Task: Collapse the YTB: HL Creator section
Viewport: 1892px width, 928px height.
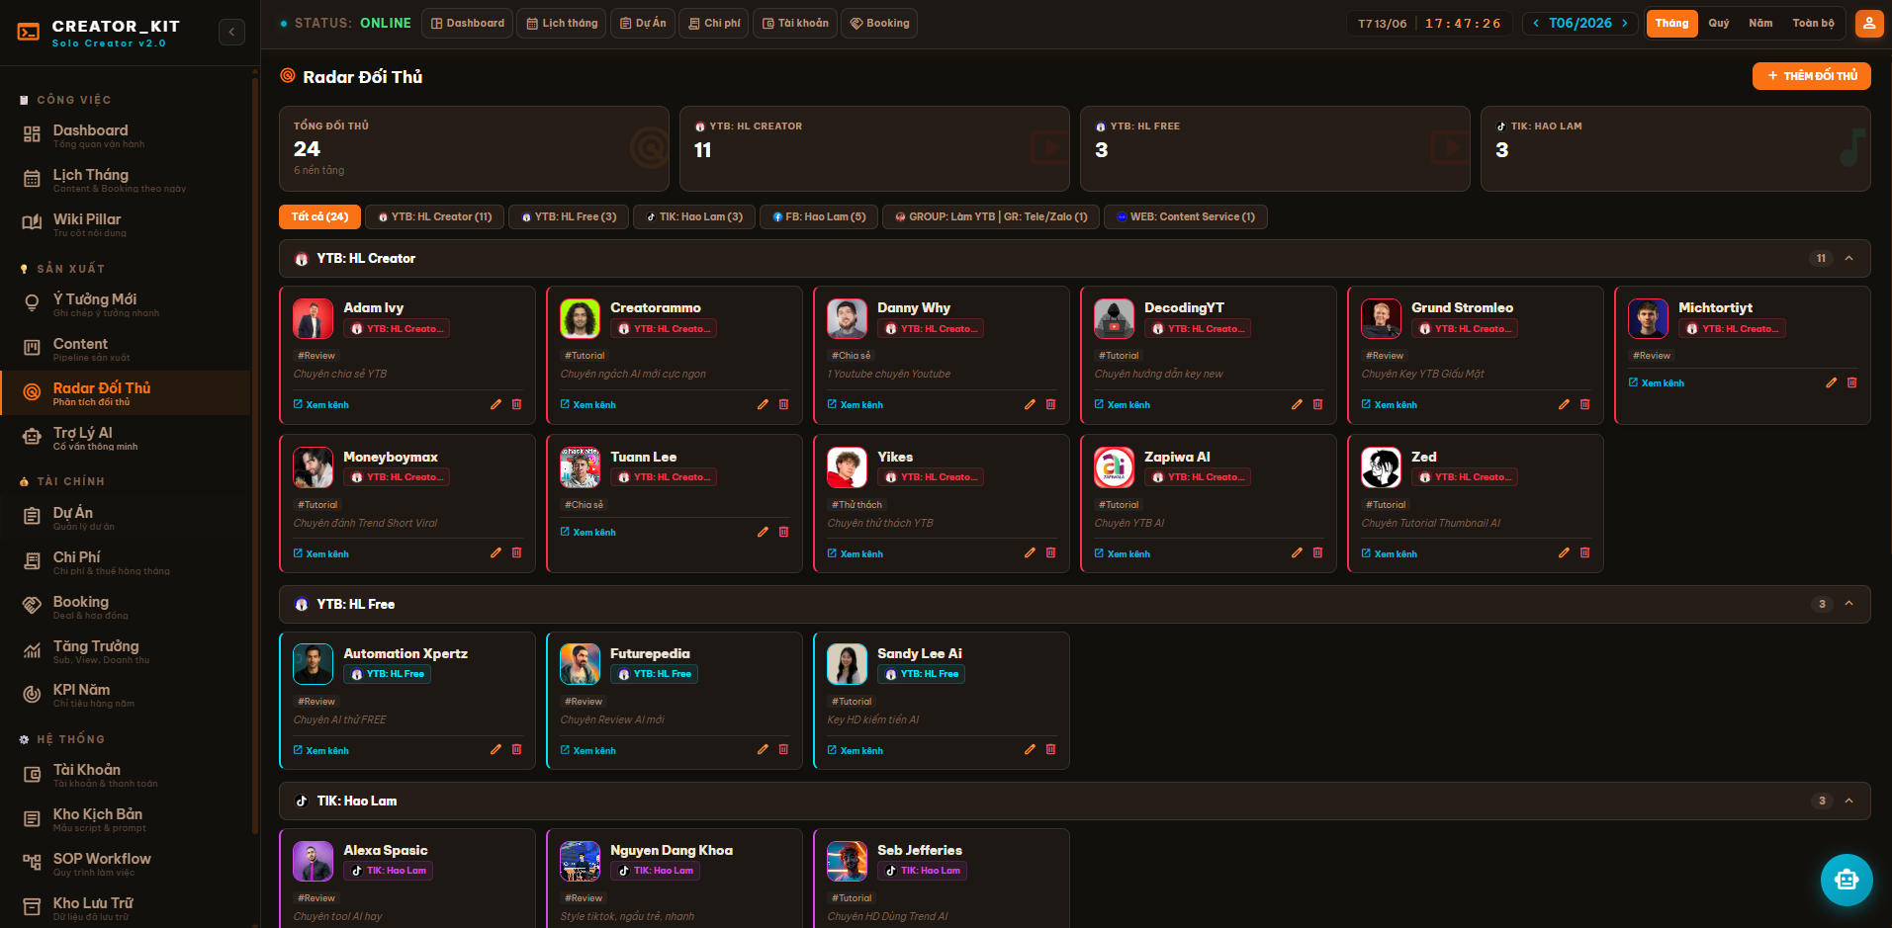Action: [1848, 258]
